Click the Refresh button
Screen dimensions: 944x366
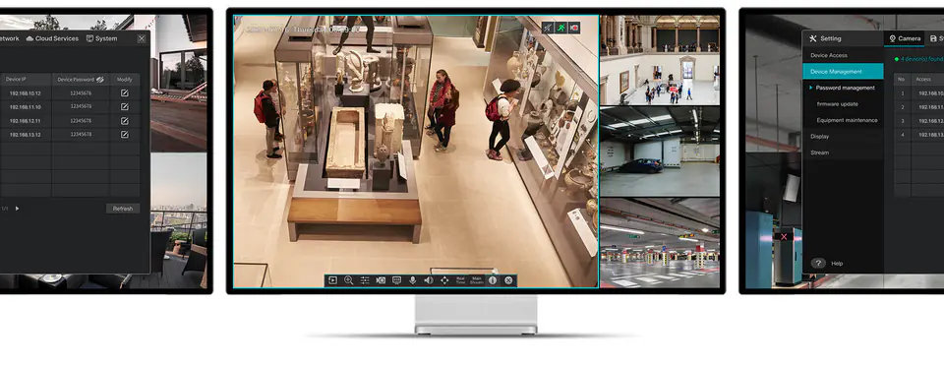pos(123,209)
